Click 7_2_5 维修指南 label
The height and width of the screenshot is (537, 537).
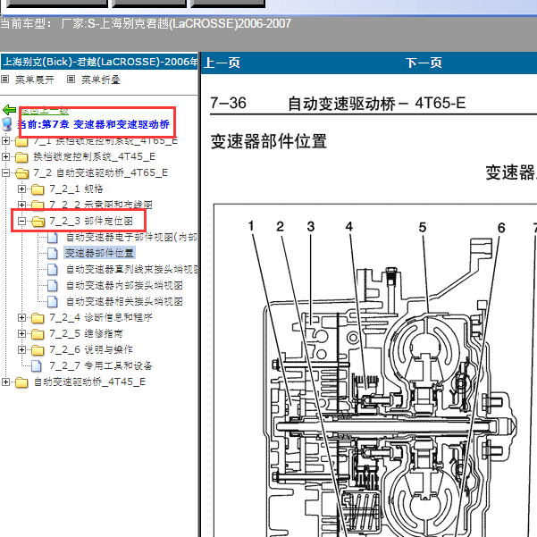pyautogui.click(x=86, y=333)
